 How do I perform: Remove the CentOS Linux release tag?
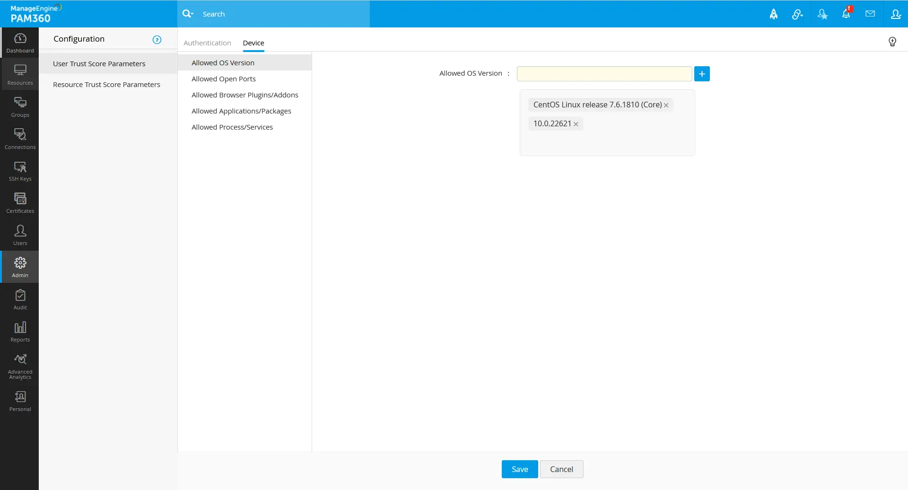point(666,105)
